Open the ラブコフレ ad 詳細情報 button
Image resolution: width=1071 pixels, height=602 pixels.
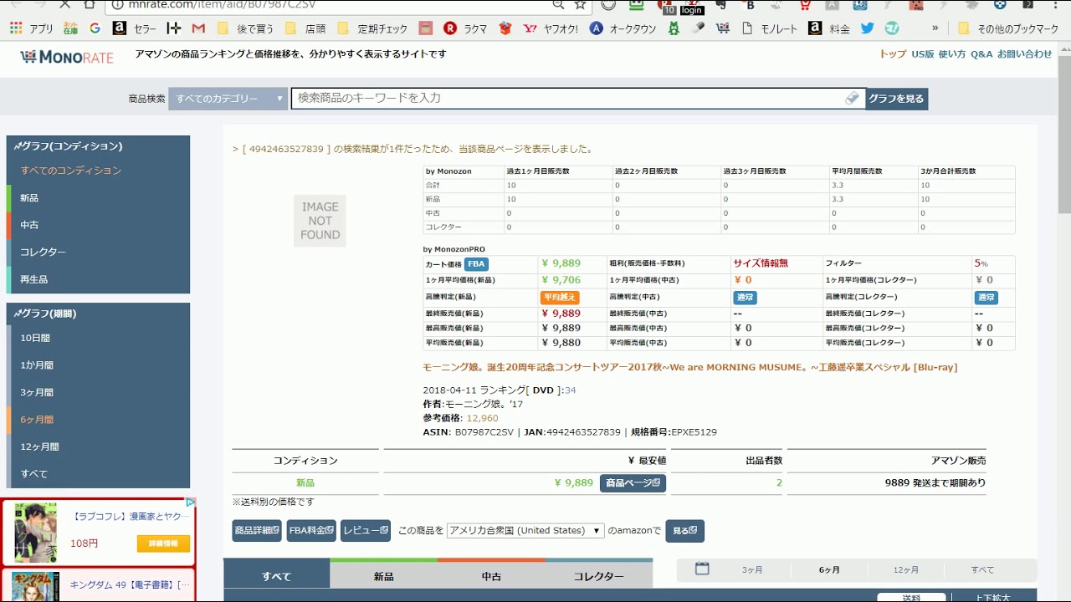click(163, 543)
